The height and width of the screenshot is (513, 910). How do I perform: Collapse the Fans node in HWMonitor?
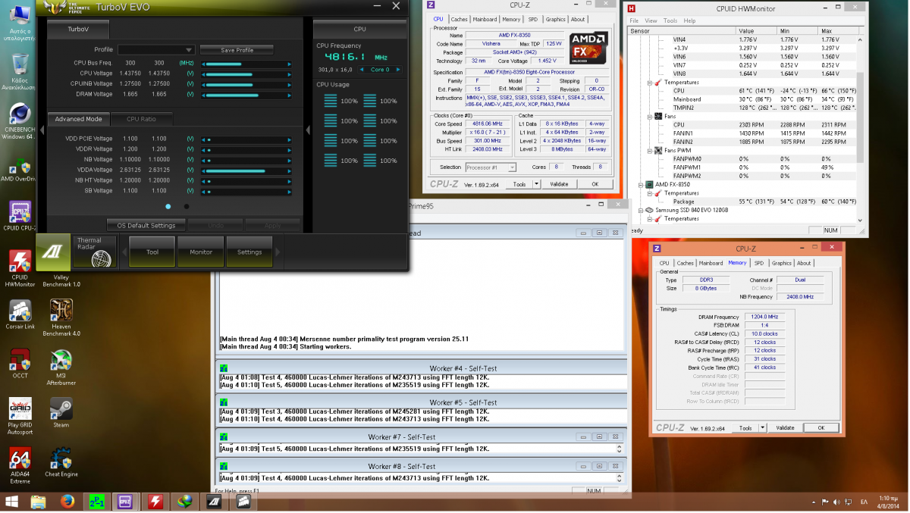[650, 116]
